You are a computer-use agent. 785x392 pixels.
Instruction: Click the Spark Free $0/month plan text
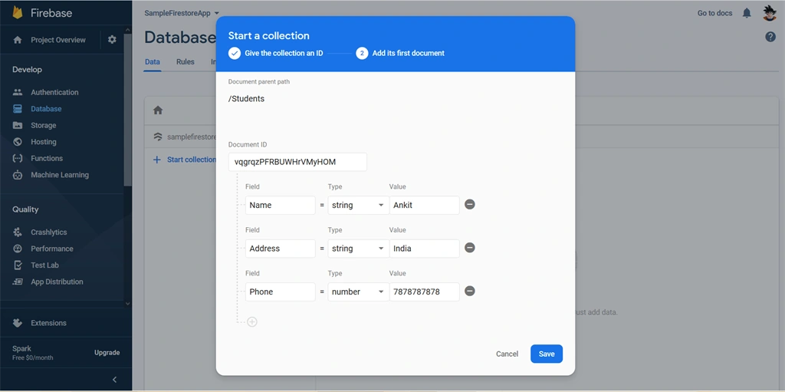coord(32,353)
